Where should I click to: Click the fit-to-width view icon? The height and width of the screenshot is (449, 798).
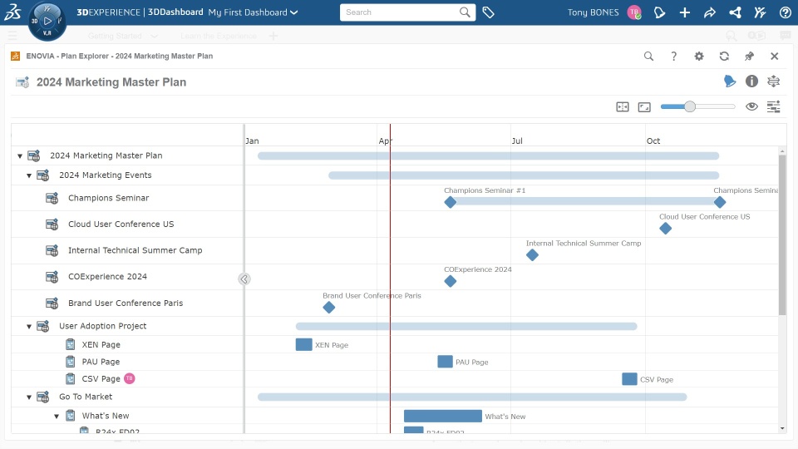(x=623, y=107)
